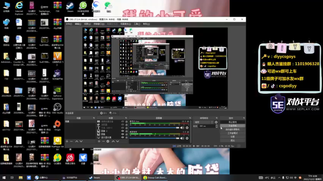The height and width of the screenshot is (181, 323).
Task: Open 设置 from the Controls panel
Action: coord(233,137)
